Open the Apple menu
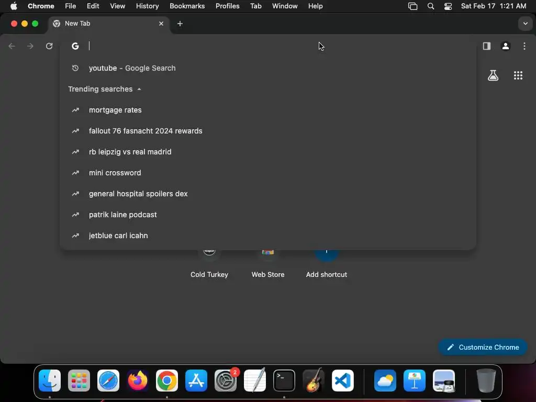536x402 pixels. [14, 6]
